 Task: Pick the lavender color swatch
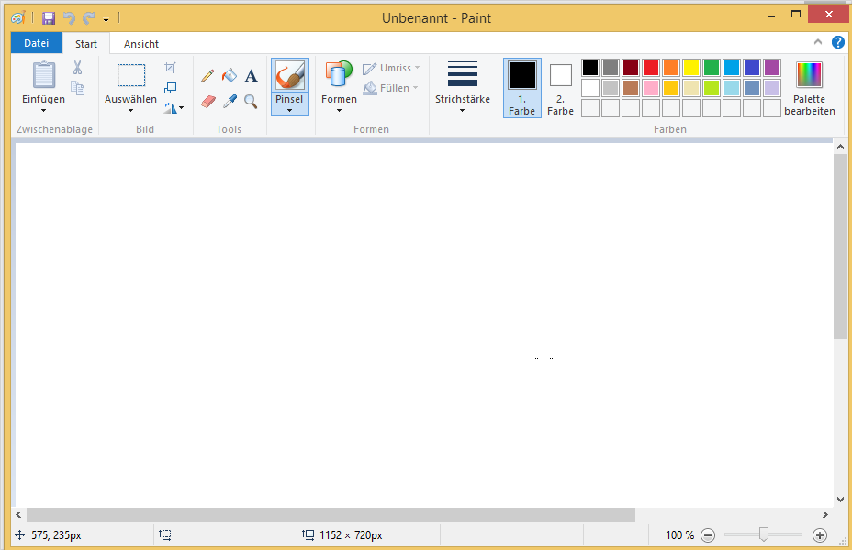point(771,88)
